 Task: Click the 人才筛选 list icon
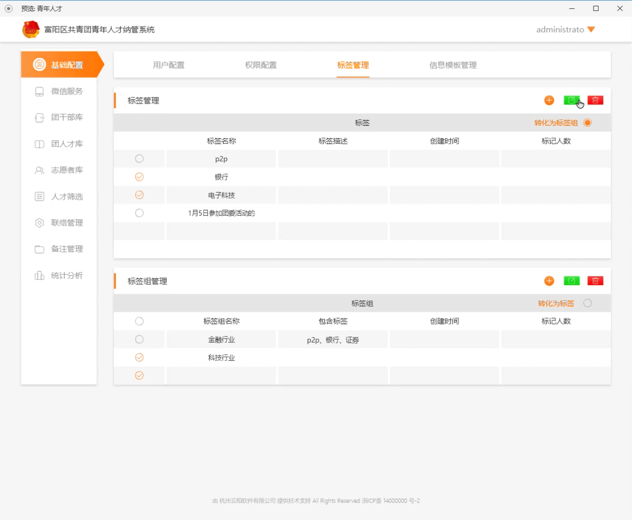(x=39, y=197)
